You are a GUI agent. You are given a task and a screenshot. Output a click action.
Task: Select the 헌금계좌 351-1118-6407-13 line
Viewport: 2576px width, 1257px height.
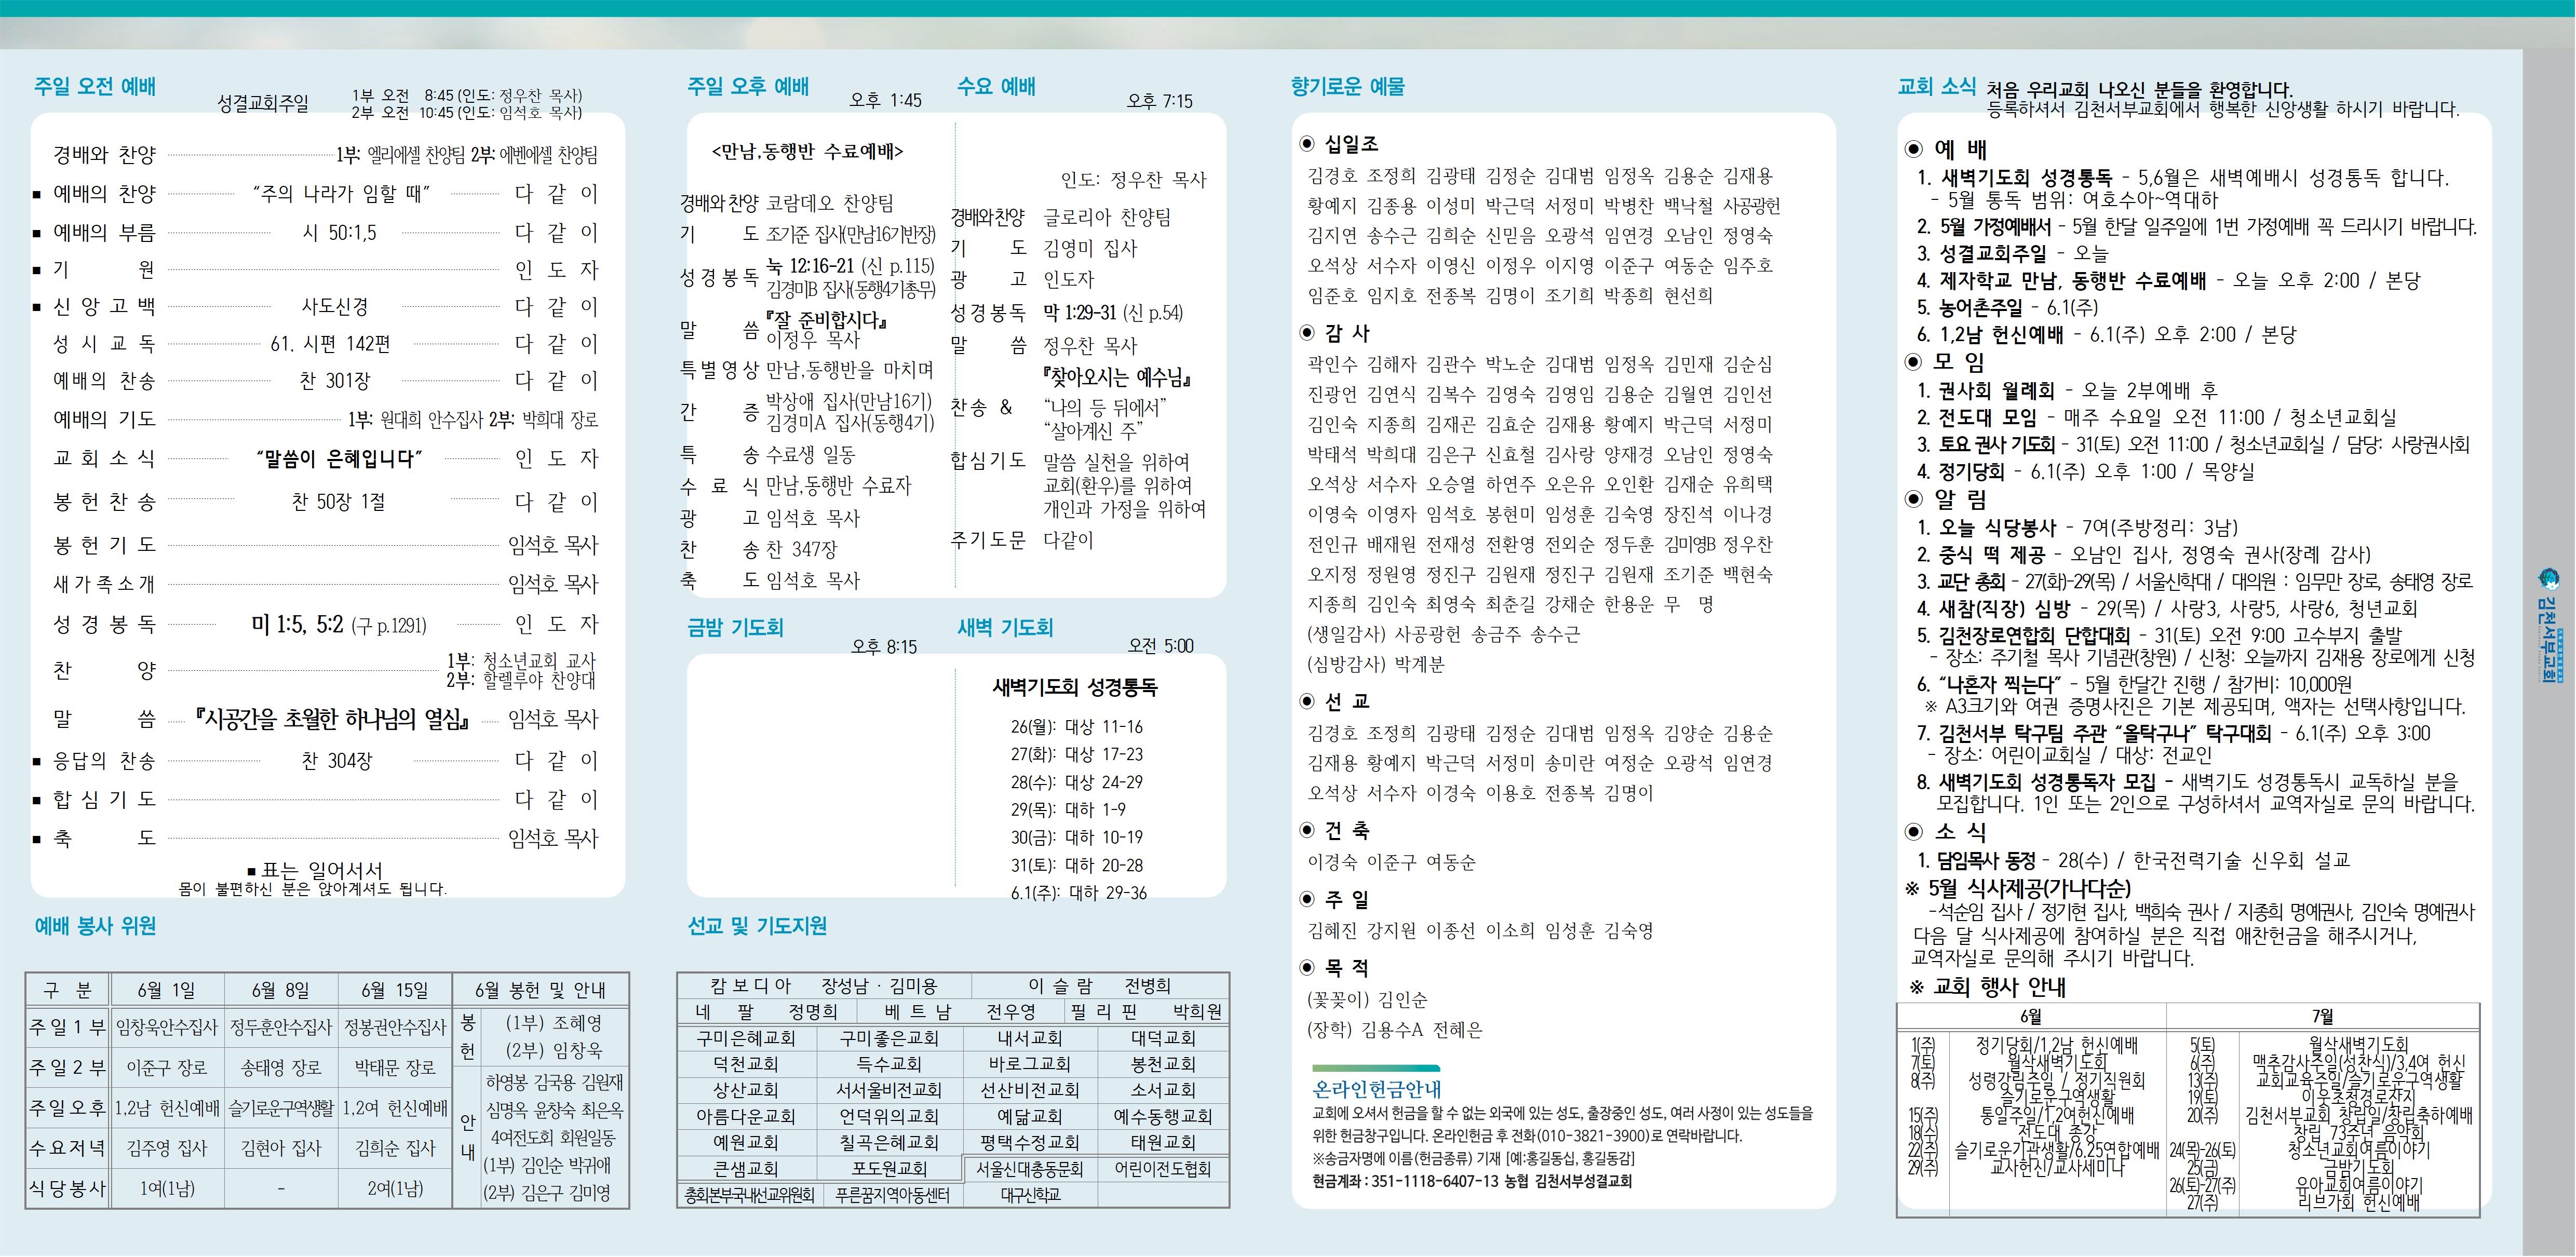point(1472,1181)
